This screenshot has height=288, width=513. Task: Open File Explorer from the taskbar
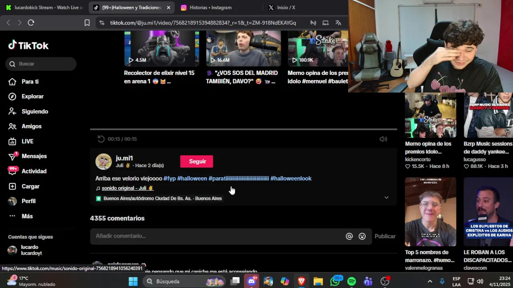click(x=318, y=282)
